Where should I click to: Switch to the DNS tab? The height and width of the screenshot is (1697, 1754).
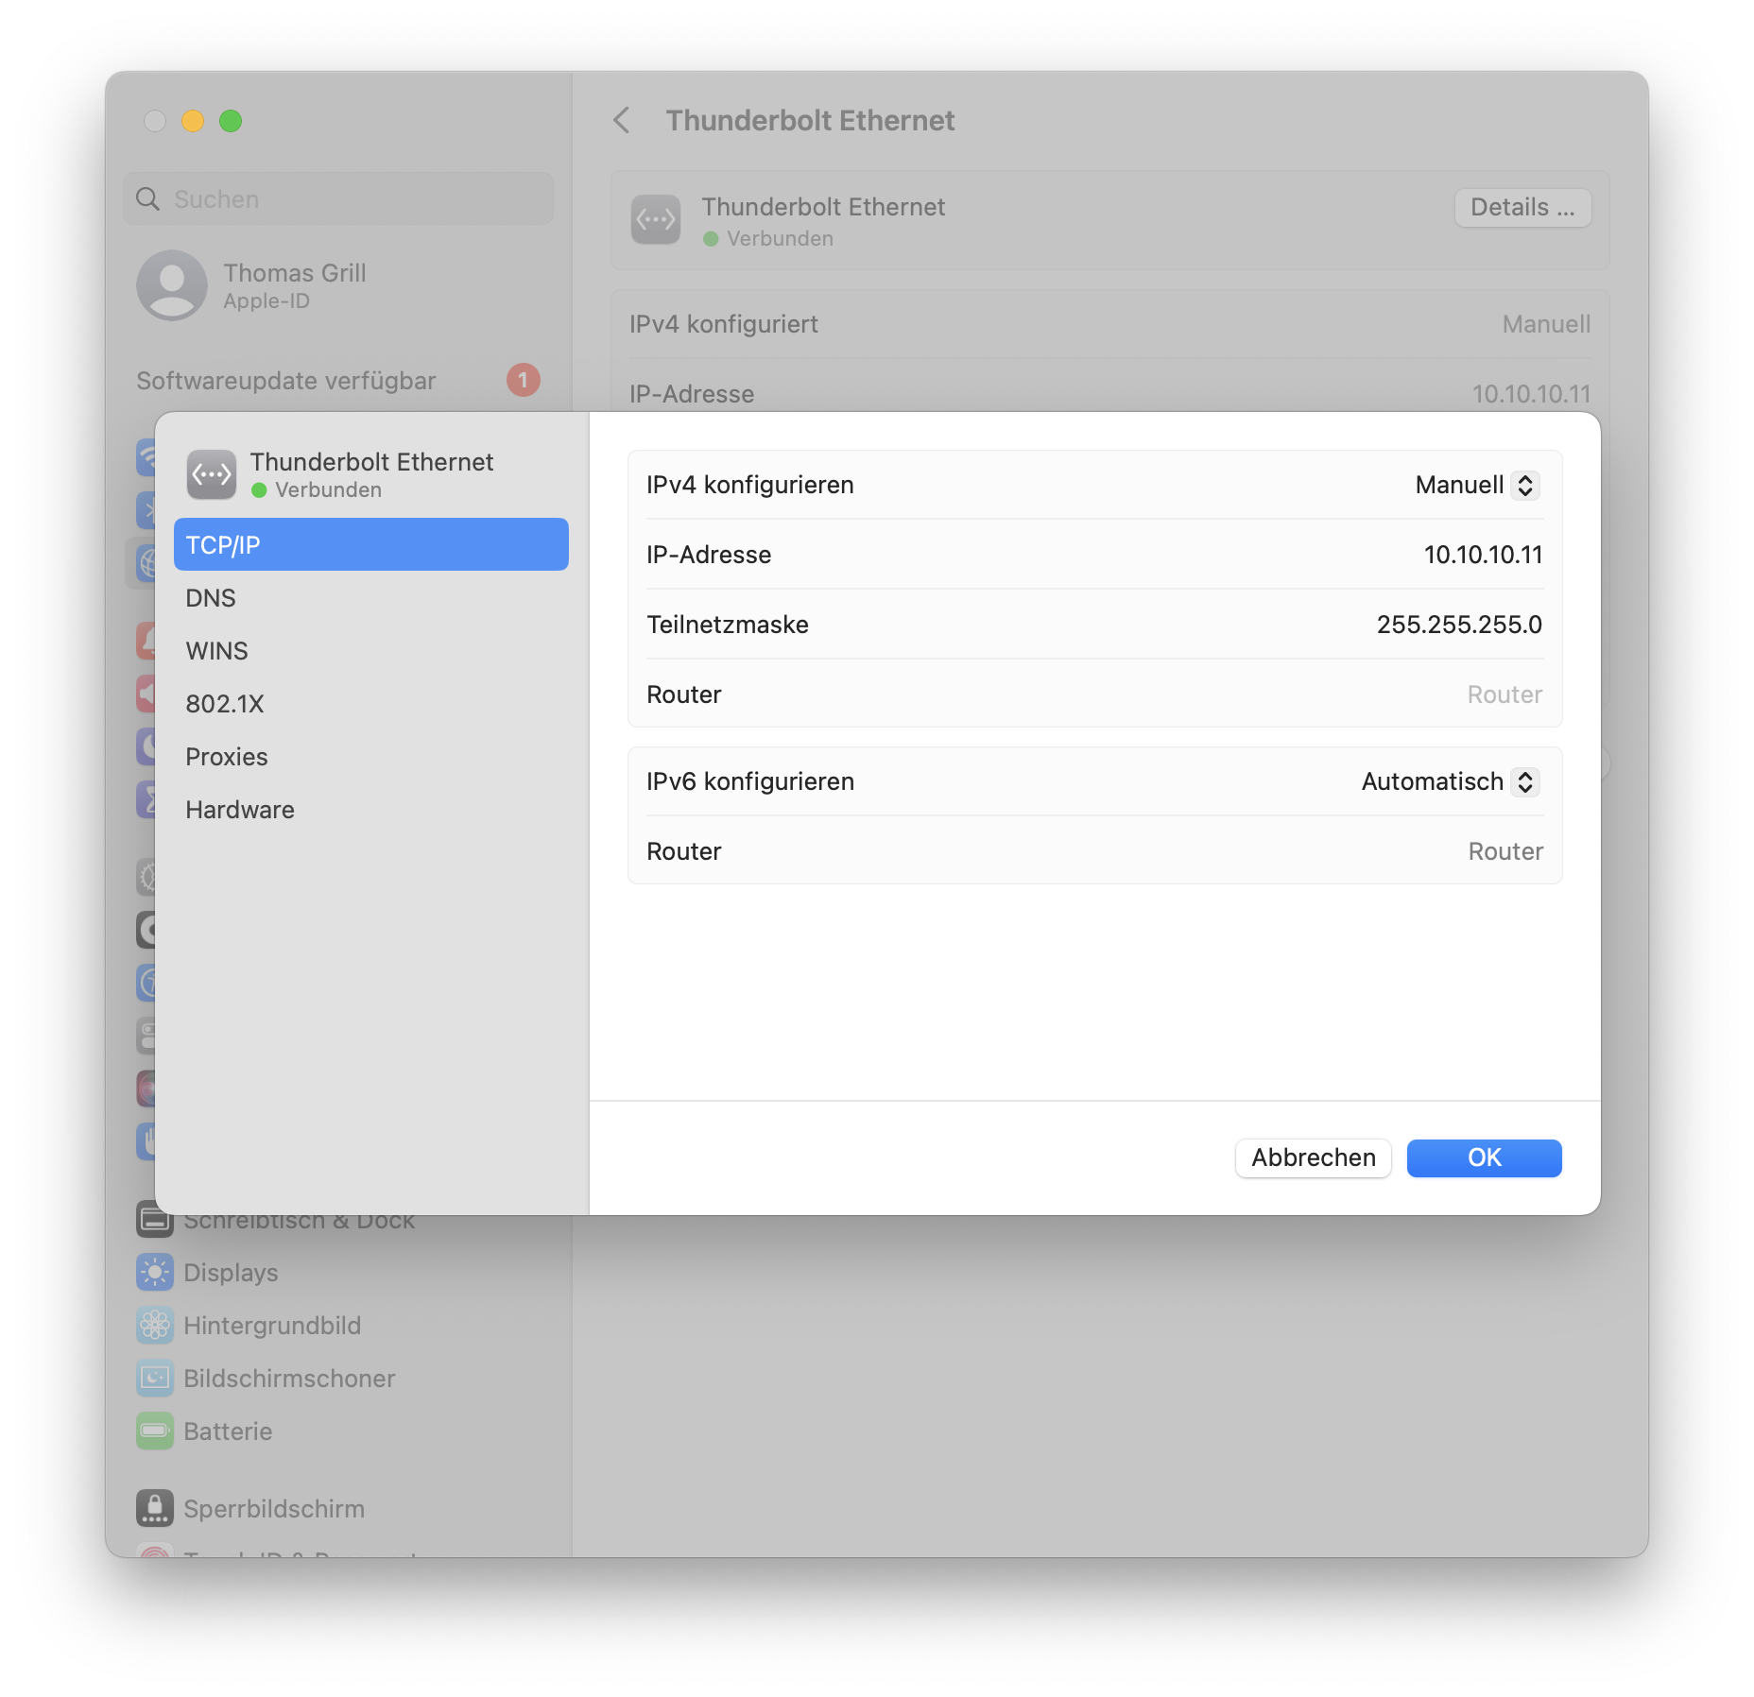211,597
